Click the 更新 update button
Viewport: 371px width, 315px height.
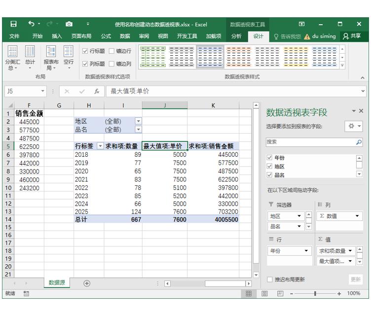pos(355,280)
